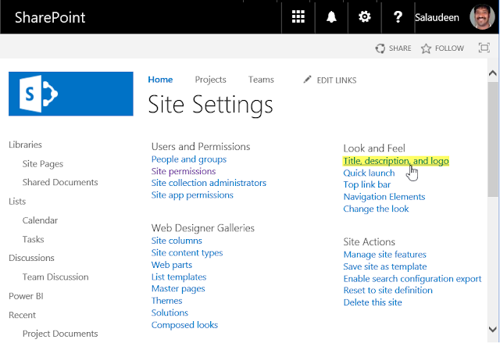500x343 pixels.
Task: Click Delete this site
Action: pyautogui.click(x=373, y=302)
